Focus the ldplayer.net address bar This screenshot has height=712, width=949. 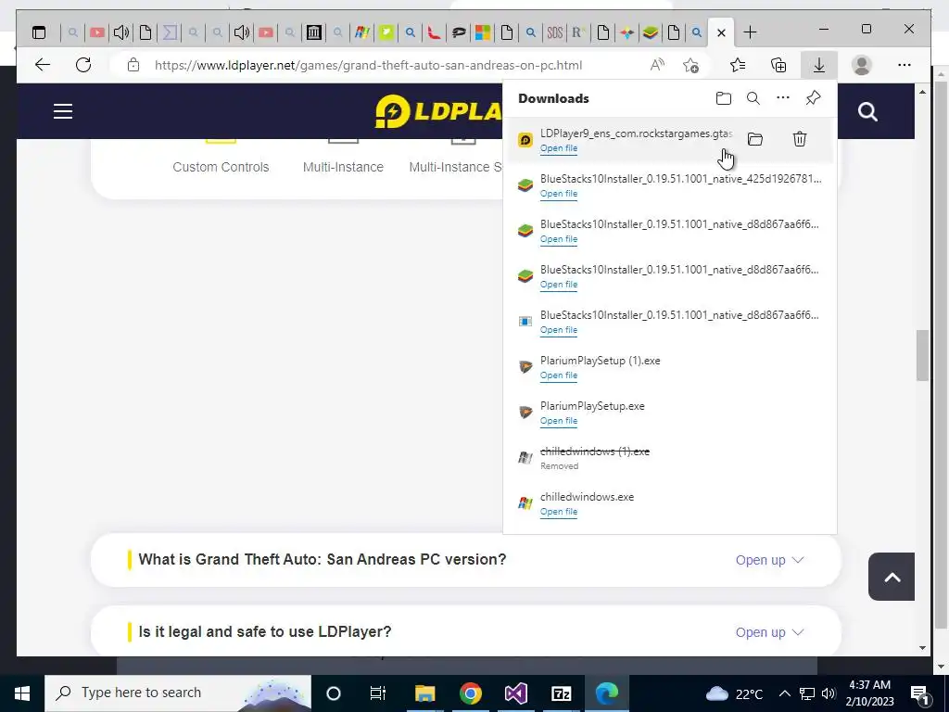coord(368,65)
